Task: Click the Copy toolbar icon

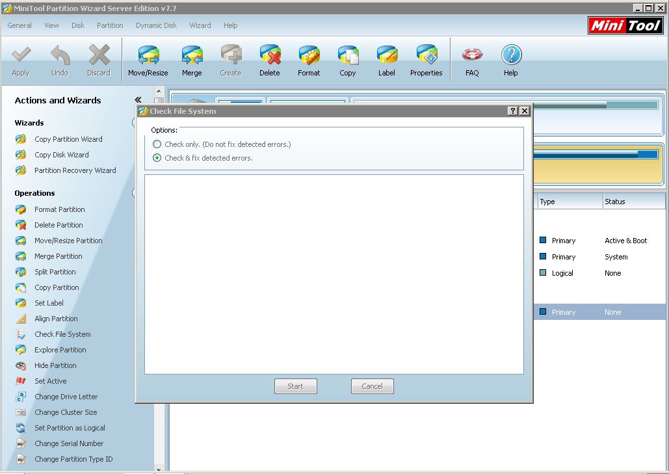Action: pos(348,55)
